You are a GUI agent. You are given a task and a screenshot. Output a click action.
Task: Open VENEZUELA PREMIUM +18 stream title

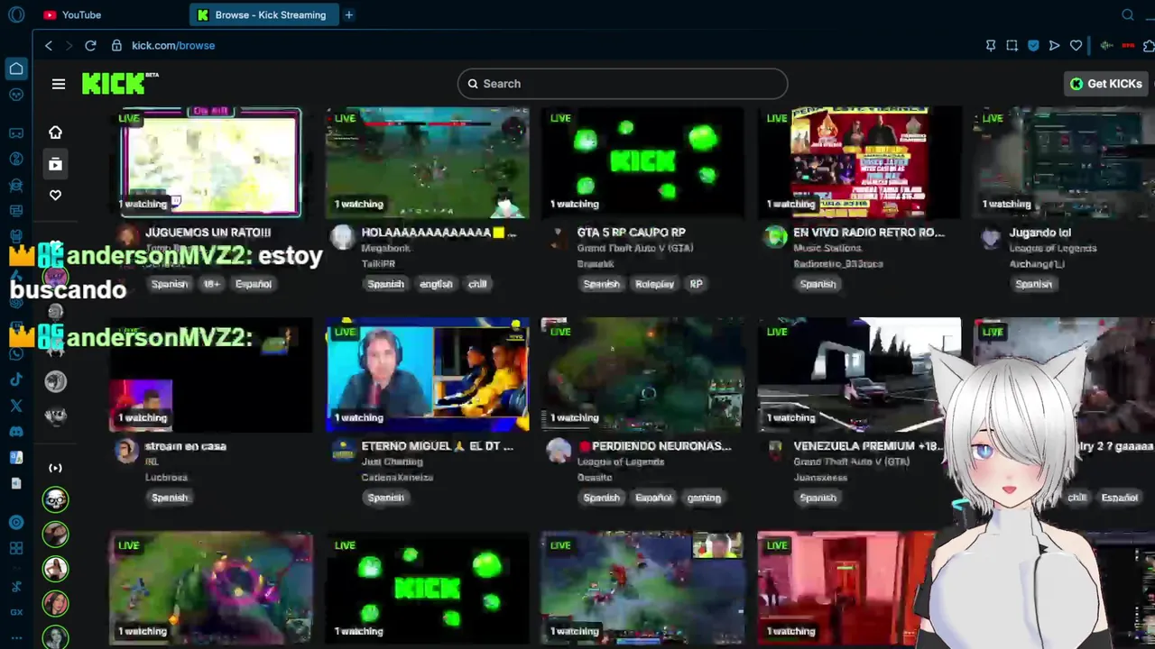[869, 446]
